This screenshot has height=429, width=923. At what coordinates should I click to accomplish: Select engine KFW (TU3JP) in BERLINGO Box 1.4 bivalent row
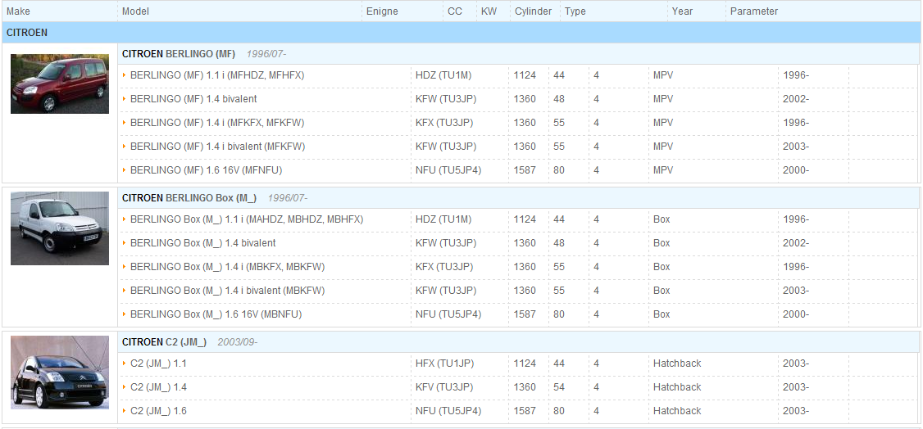446,242
